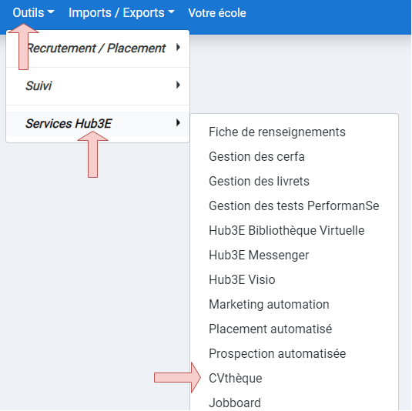
Task: Open Gestion des cerfa
Action: (x=256, y=156)
